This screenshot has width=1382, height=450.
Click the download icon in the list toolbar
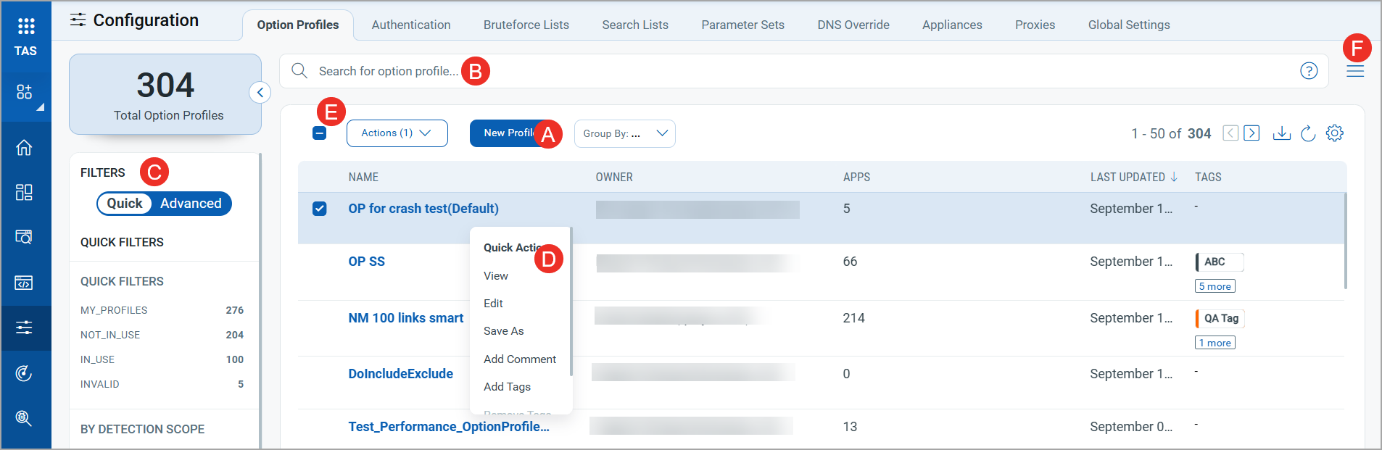[x=1281, y=133]
